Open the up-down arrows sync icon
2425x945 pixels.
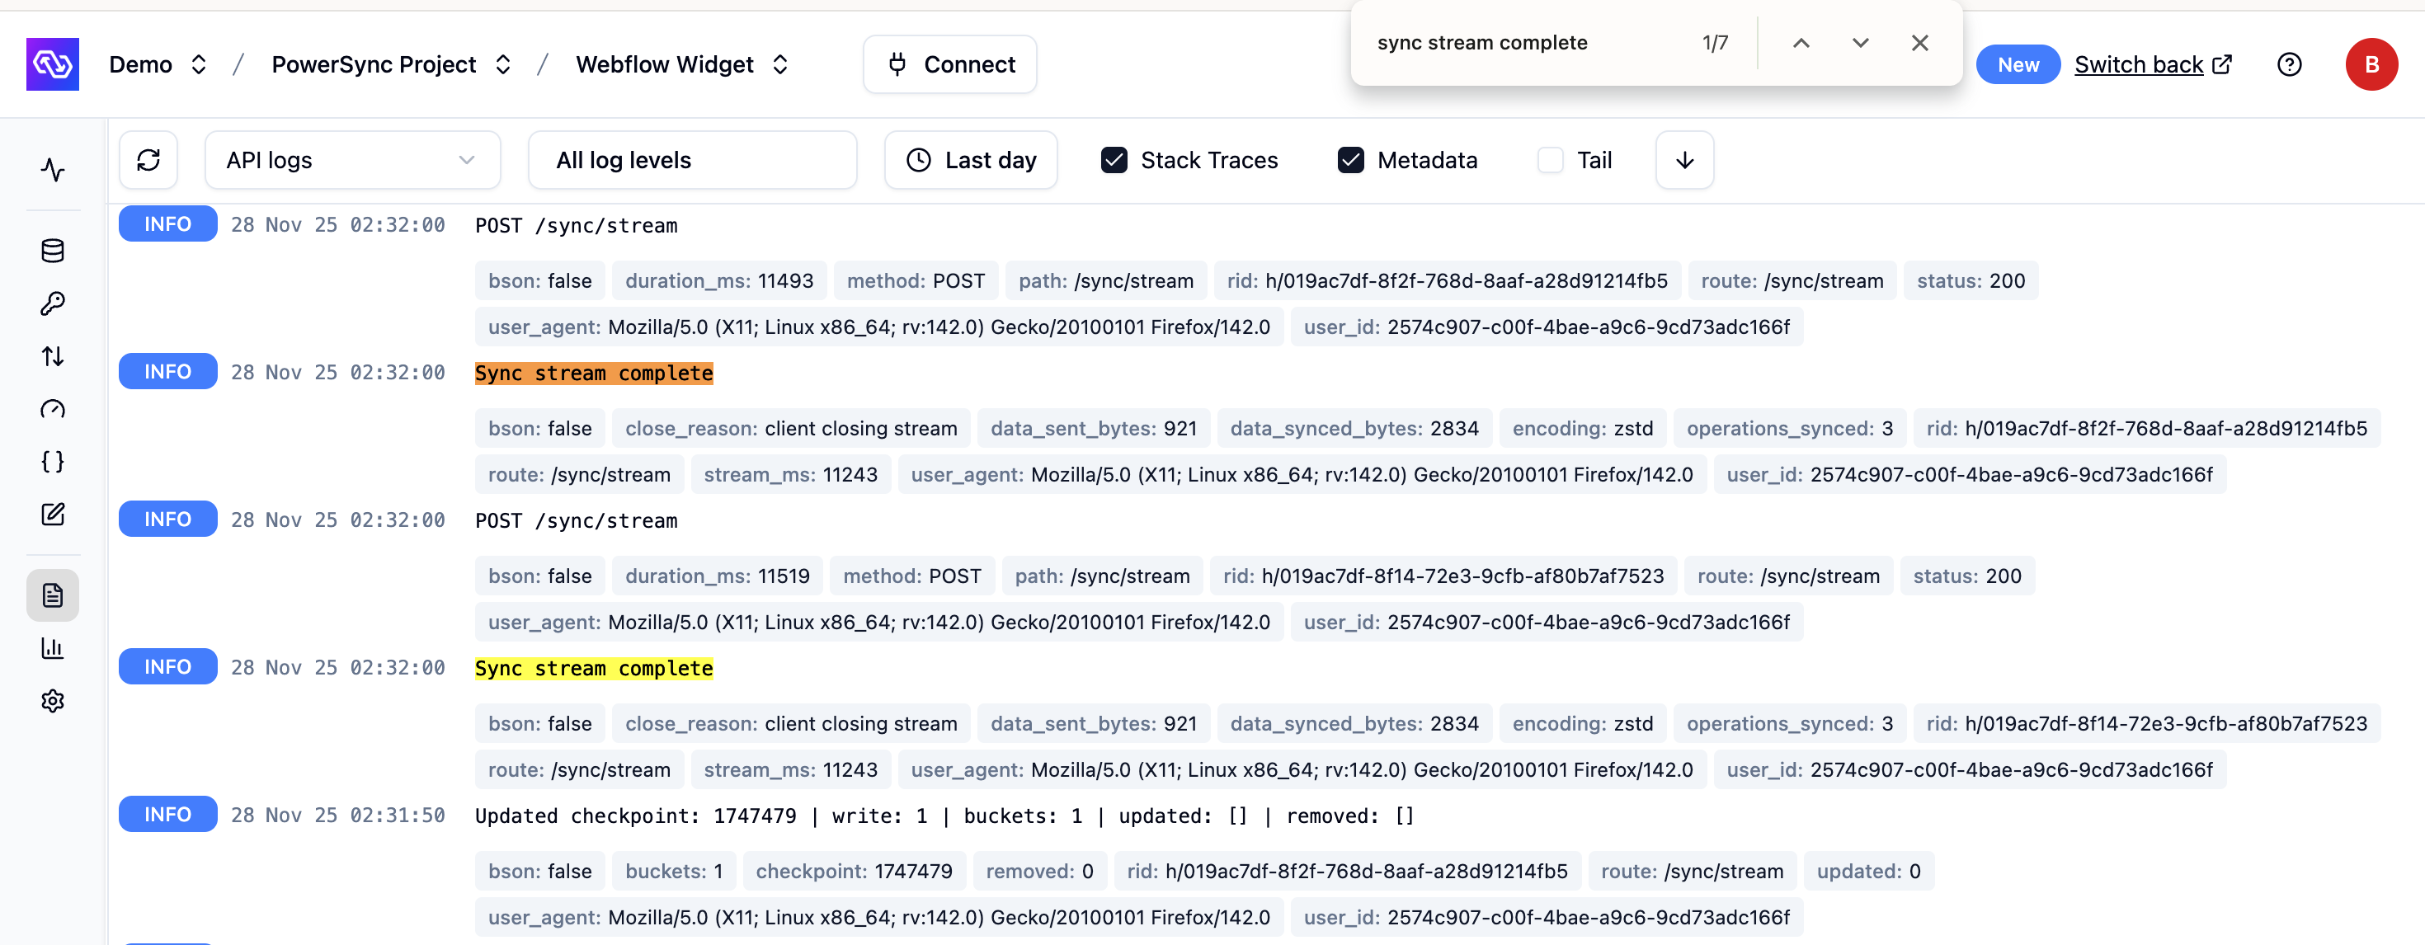coord(53,355)
